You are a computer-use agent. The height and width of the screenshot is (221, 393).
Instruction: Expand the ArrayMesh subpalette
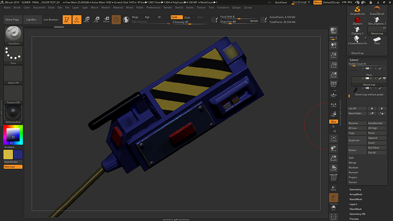pos(355,194)
